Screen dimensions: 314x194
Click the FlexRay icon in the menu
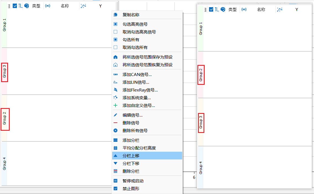115,90
